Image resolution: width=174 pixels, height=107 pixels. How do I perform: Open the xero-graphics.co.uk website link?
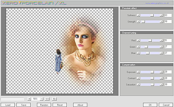(157, 3)
